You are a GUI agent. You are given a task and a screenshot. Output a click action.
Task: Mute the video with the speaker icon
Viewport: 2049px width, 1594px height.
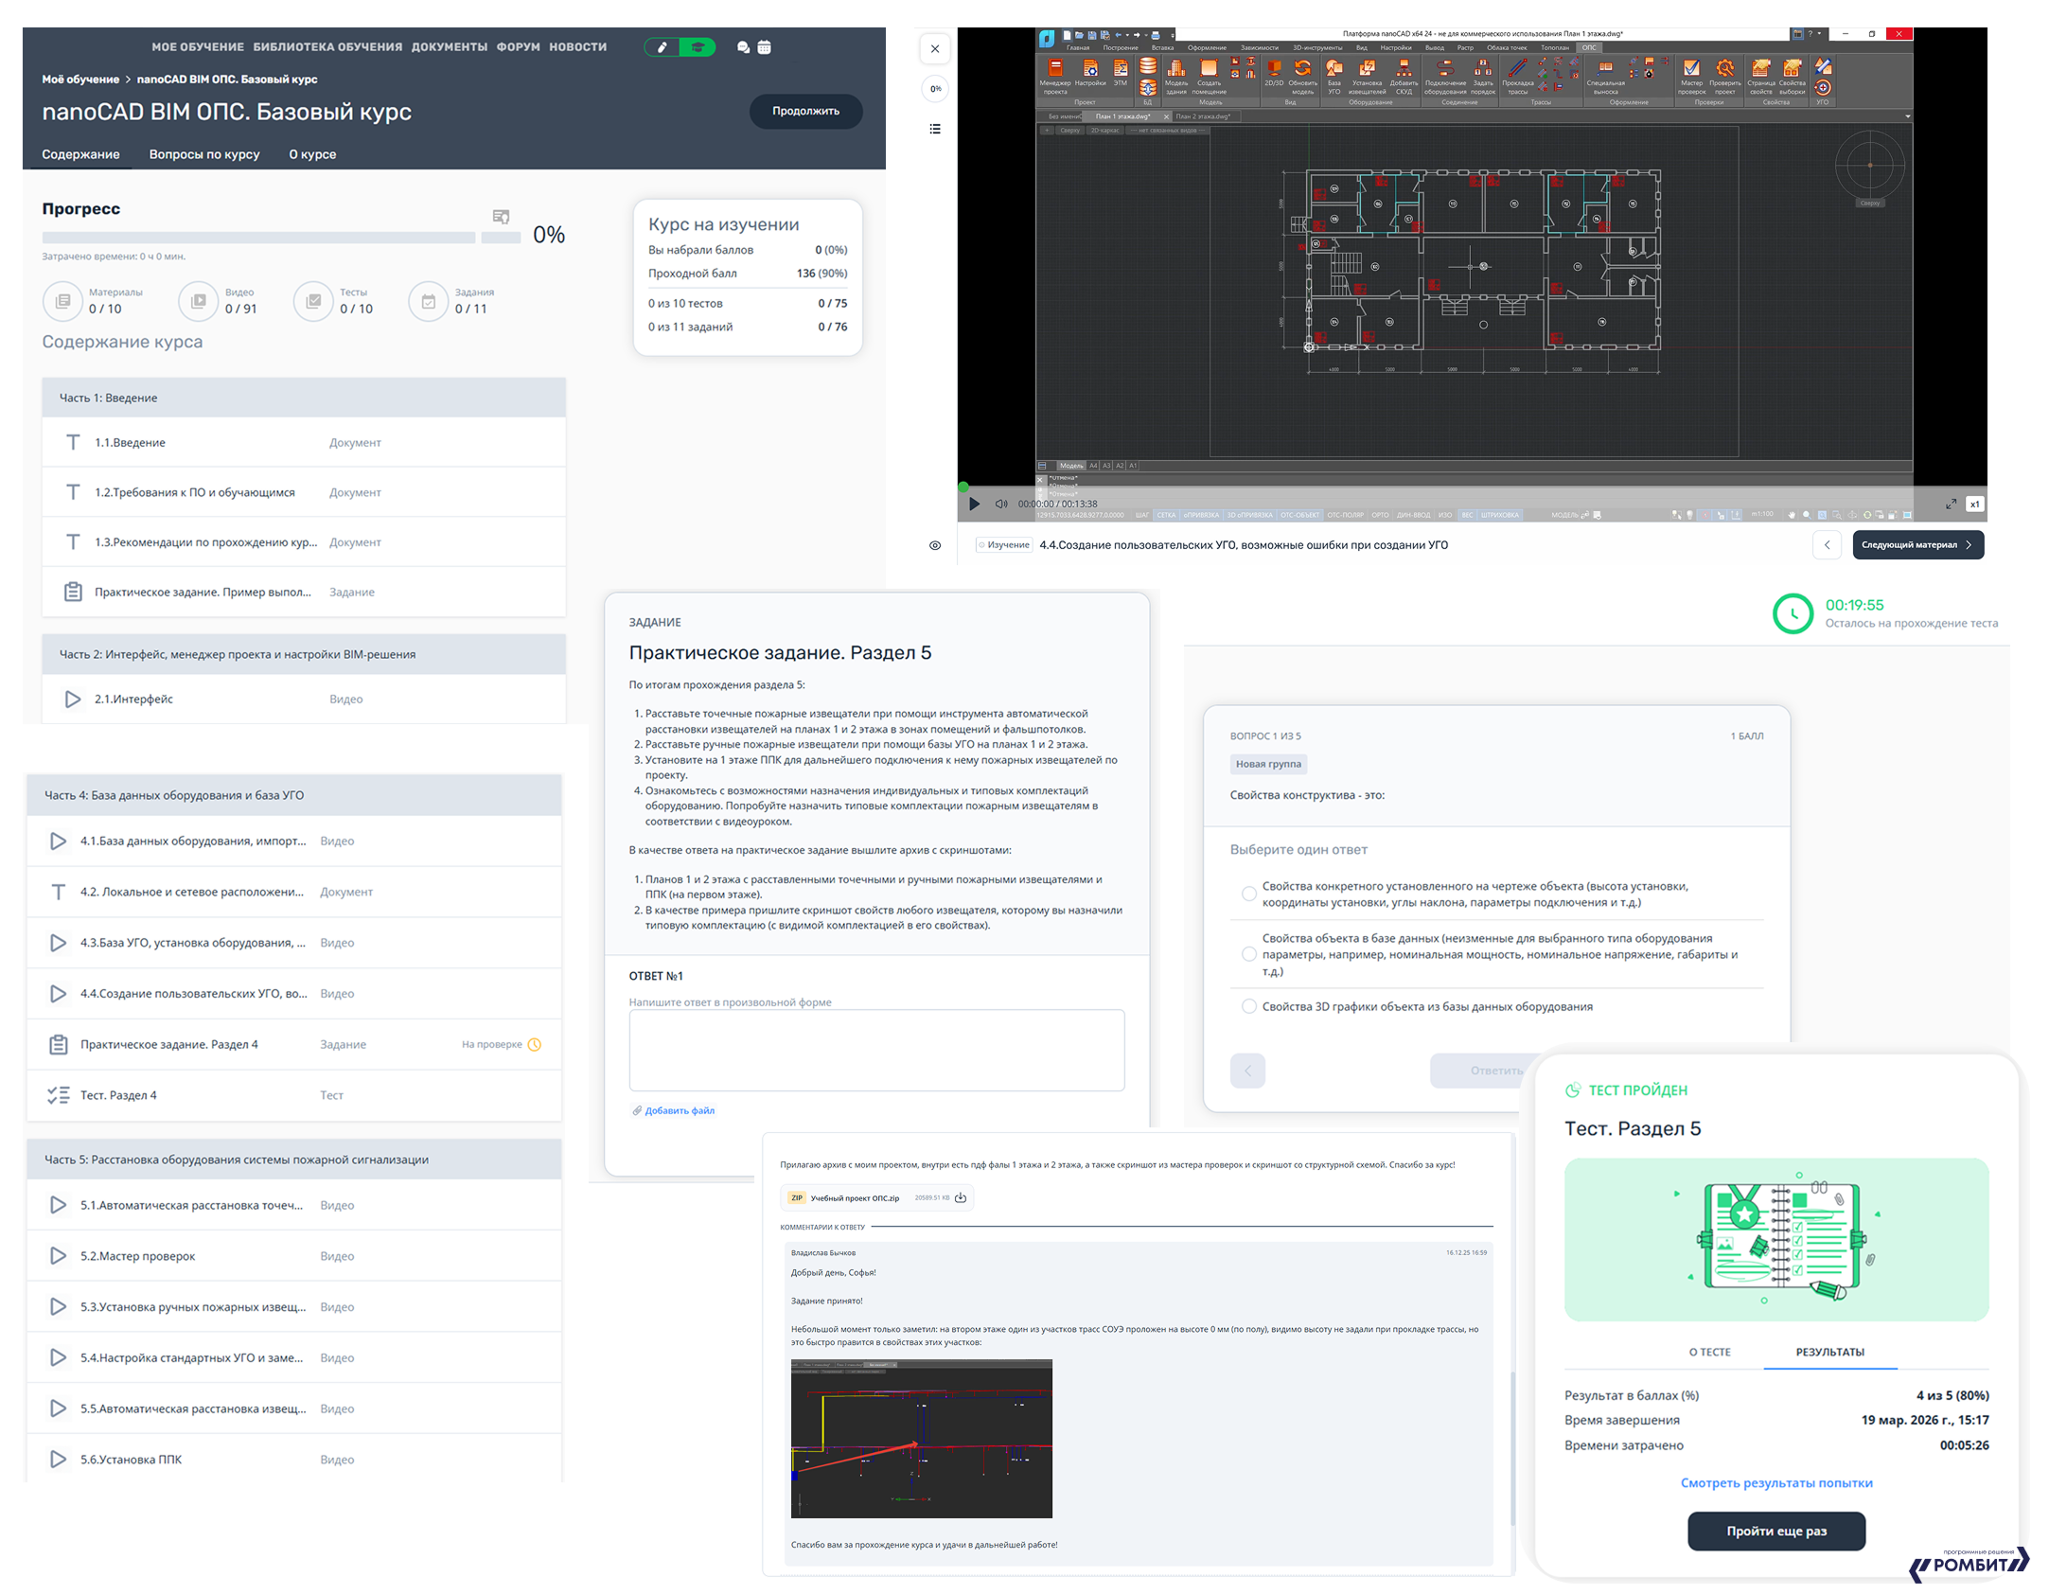[1000, 504]
